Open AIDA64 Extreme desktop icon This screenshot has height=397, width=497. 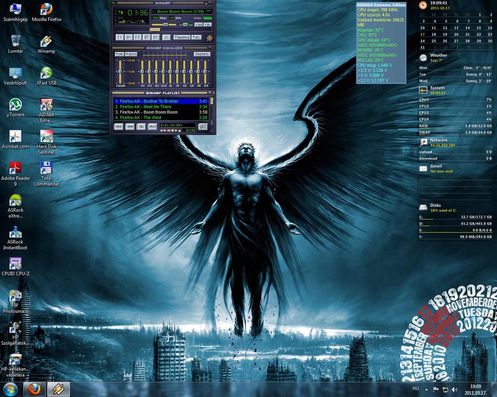click(47, 110)
